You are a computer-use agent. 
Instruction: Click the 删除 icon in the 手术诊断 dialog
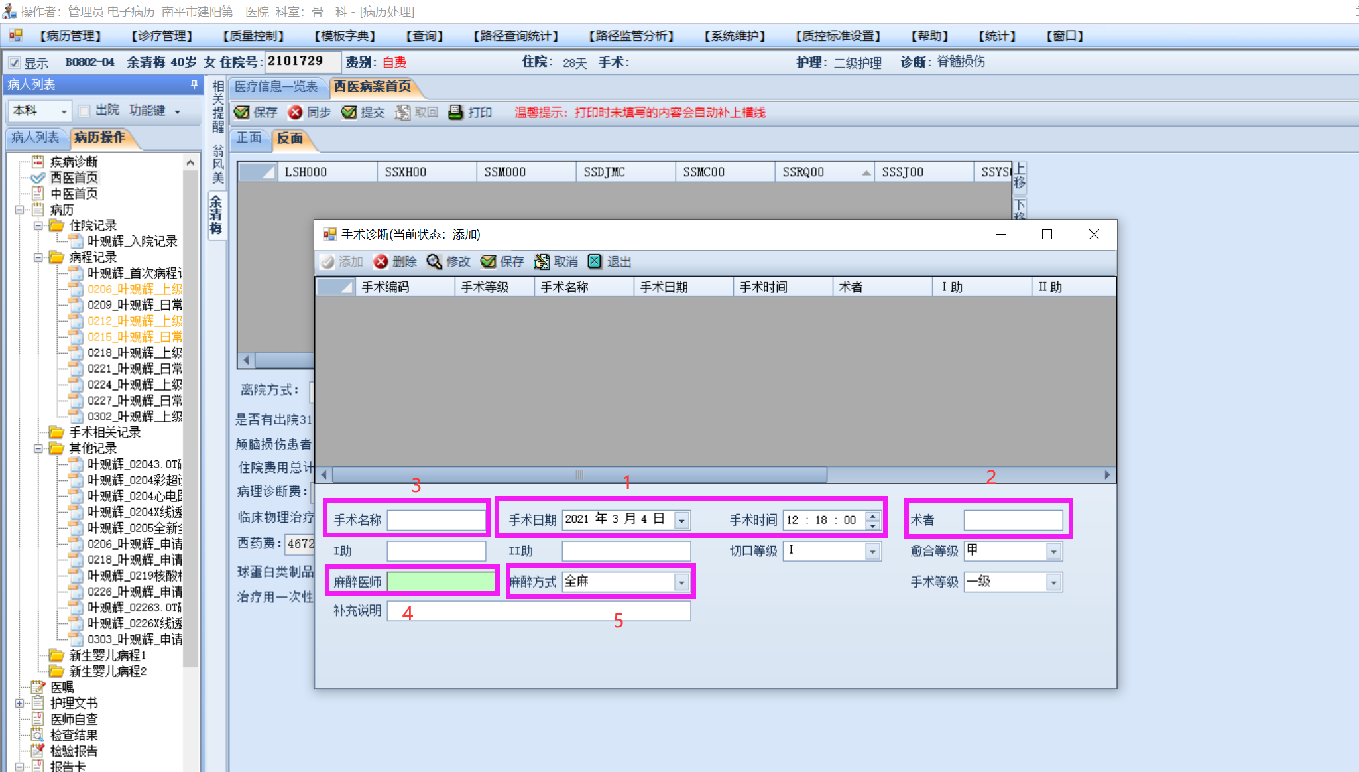[381, 262]
